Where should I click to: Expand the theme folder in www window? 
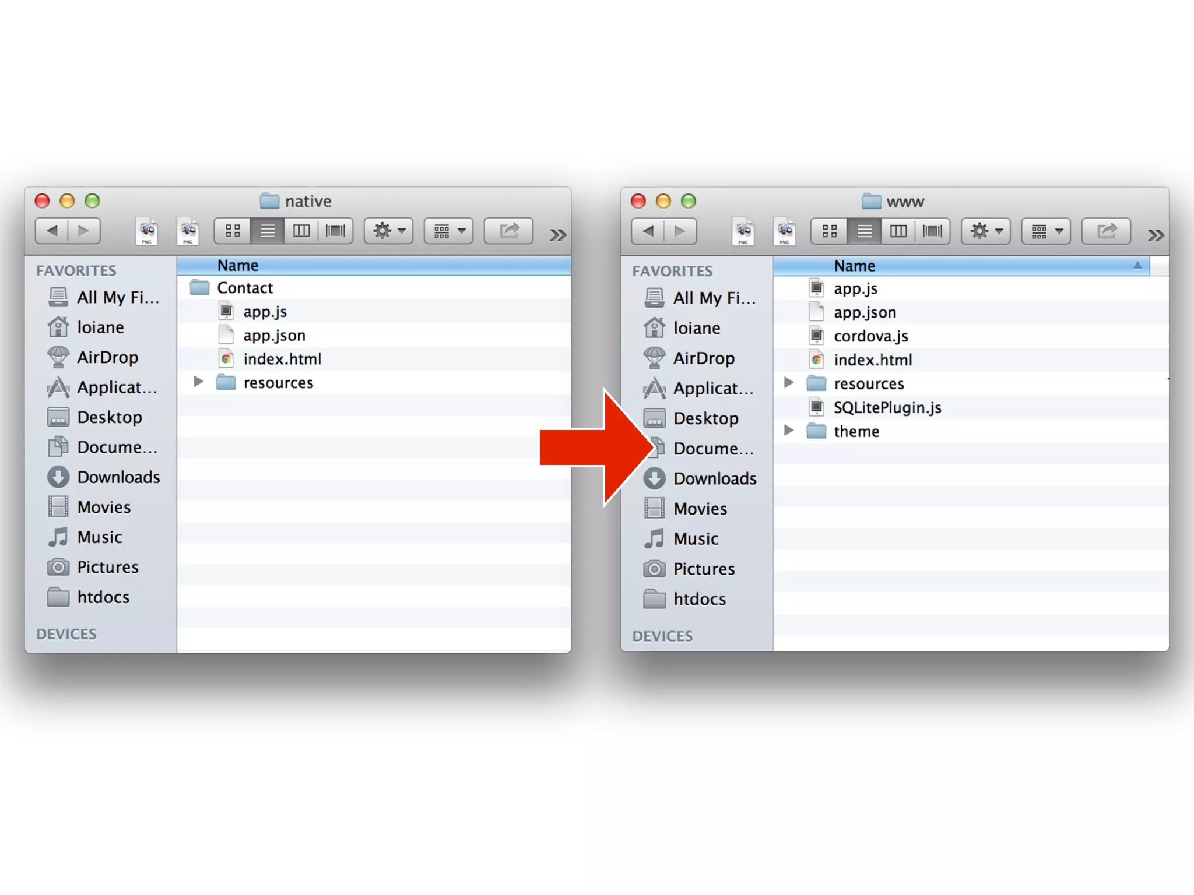pyautogui.click(x=789, y=431)
